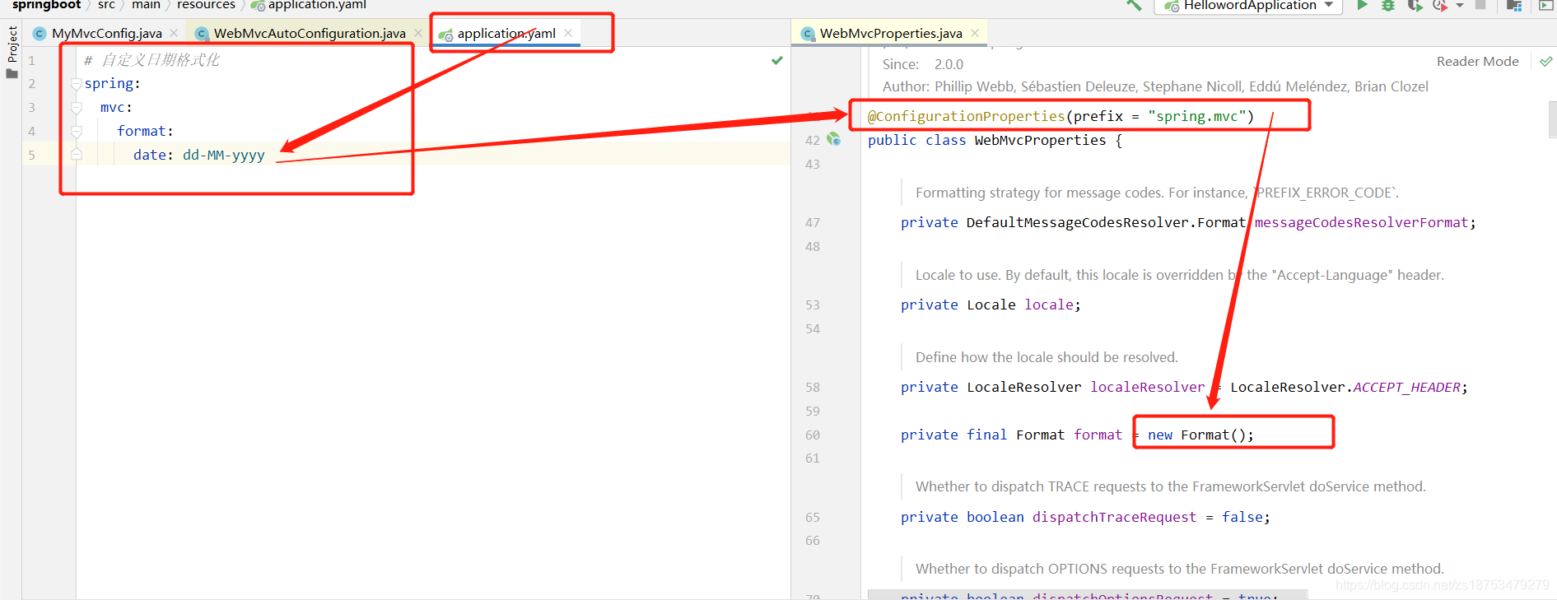Click the class icon on WebMvcProperties.java tab
Screen dimensions: 1557x600
tap(808, 34)
